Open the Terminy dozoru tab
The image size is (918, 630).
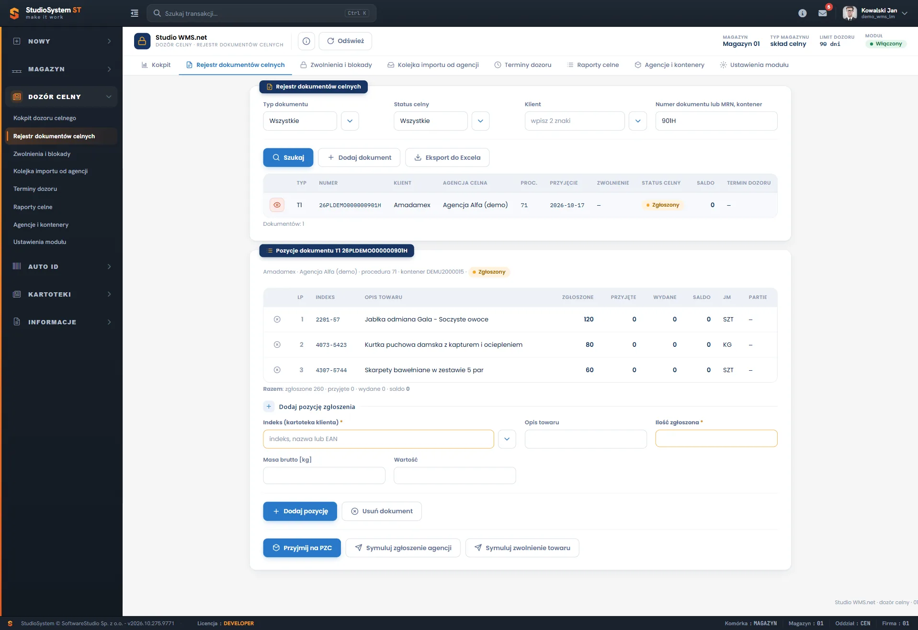pos(522,65)
